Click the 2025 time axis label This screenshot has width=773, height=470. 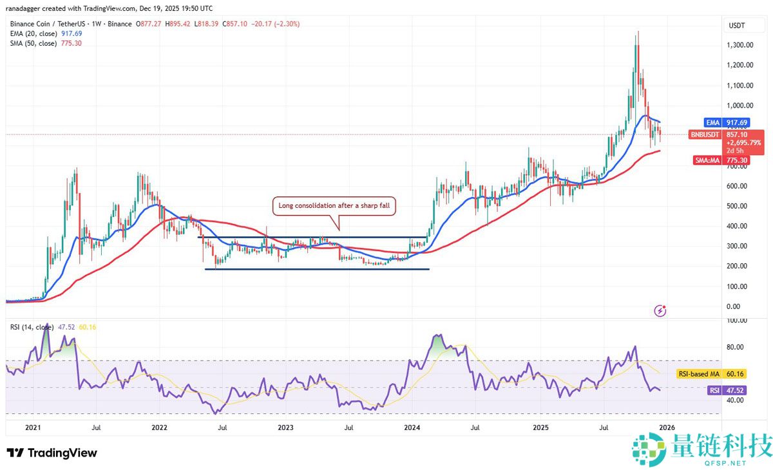541,427
